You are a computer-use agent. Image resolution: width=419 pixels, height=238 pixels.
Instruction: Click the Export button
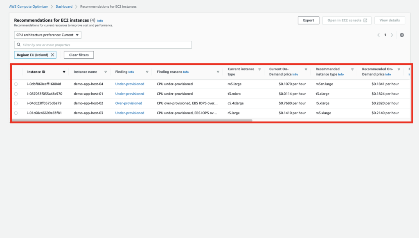[309, 20]
